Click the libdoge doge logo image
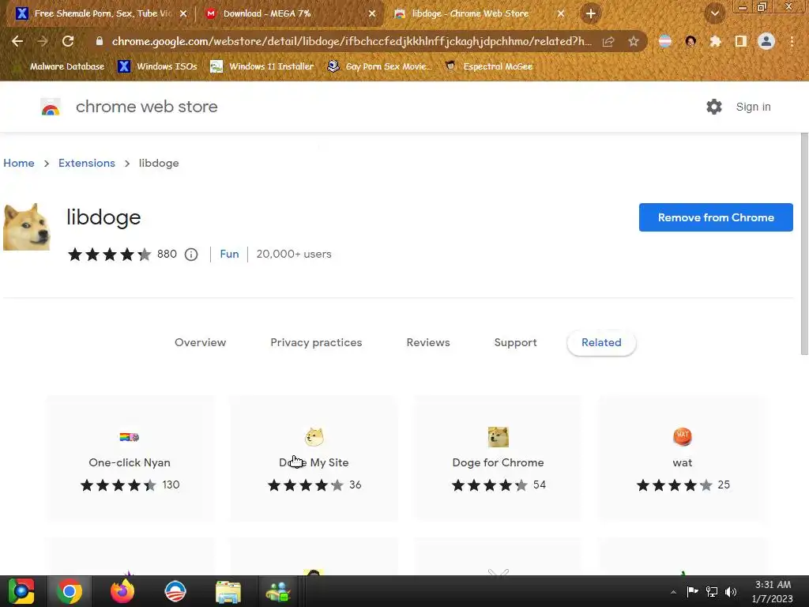Image resolution: width=809 pixels, height=607 pixels. pyautogui.click(x=27, y=227)
